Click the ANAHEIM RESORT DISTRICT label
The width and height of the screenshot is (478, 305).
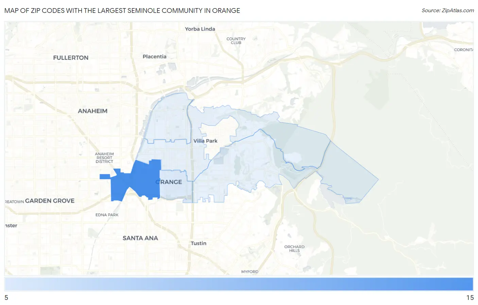tap(104, 158)
